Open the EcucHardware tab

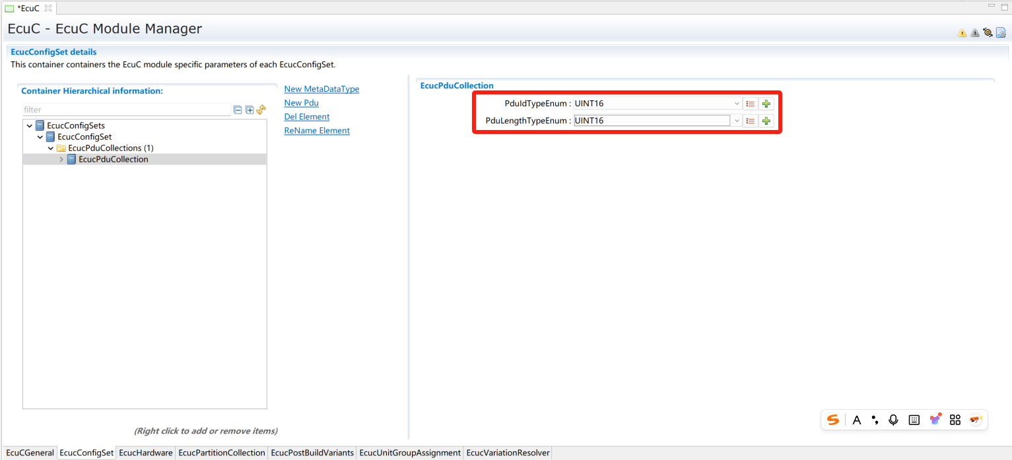(146, 453)
